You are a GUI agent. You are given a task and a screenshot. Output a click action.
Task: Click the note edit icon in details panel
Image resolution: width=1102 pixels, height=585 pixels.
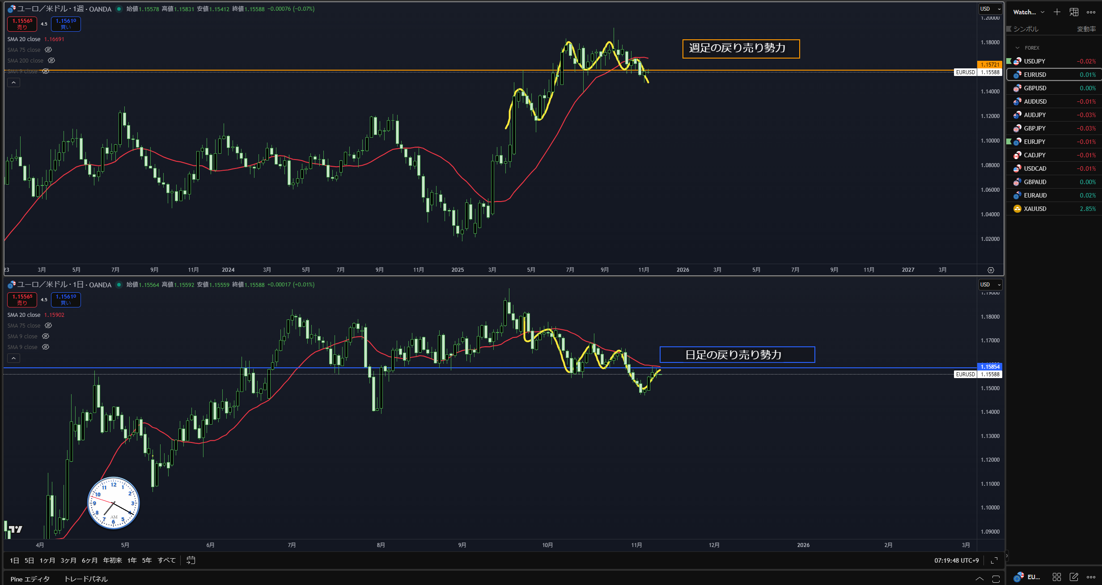click(x=1074, y=577)
